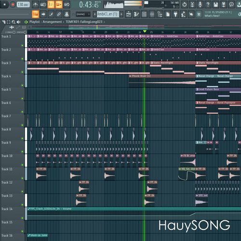The width and height of the screenshot is (241, 241).
Task: Save project with the floppy disk icon
Action: (x=216, y=4)
